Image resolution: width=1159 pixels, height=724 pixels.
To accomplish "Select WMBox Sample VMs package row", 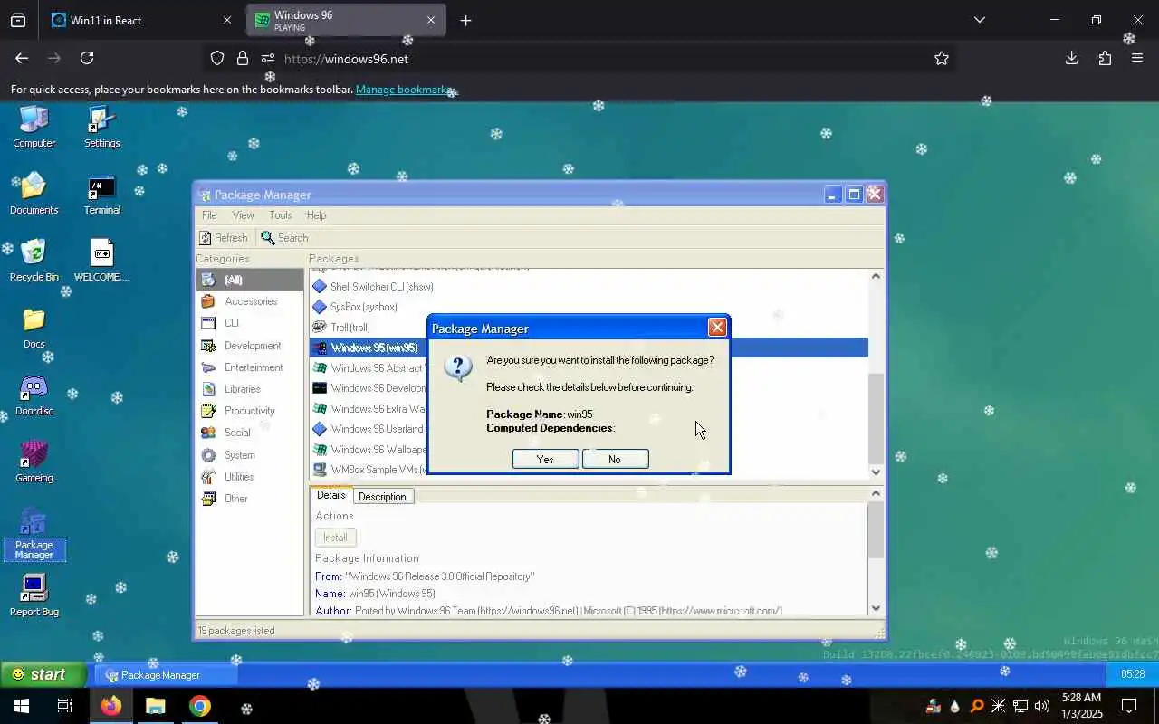I will click(x=368, y=470).
